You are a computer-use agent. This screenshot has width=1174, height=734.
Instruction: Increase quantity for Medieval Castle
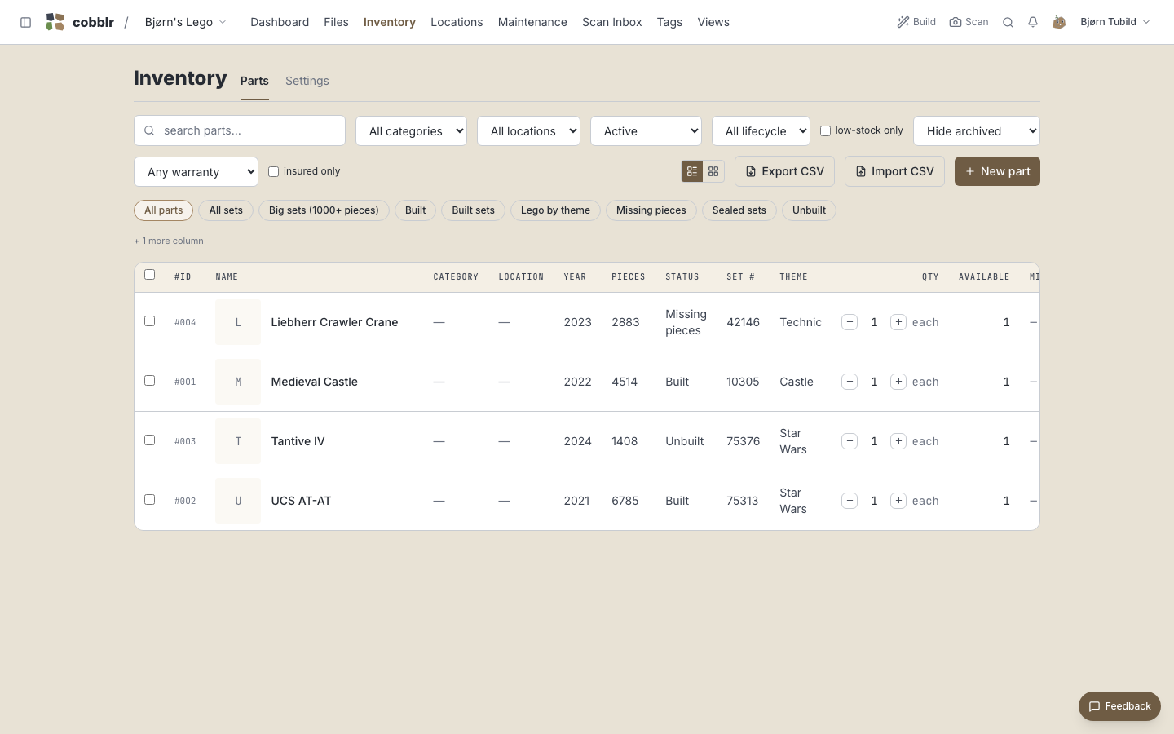click(x=898, y=382)
